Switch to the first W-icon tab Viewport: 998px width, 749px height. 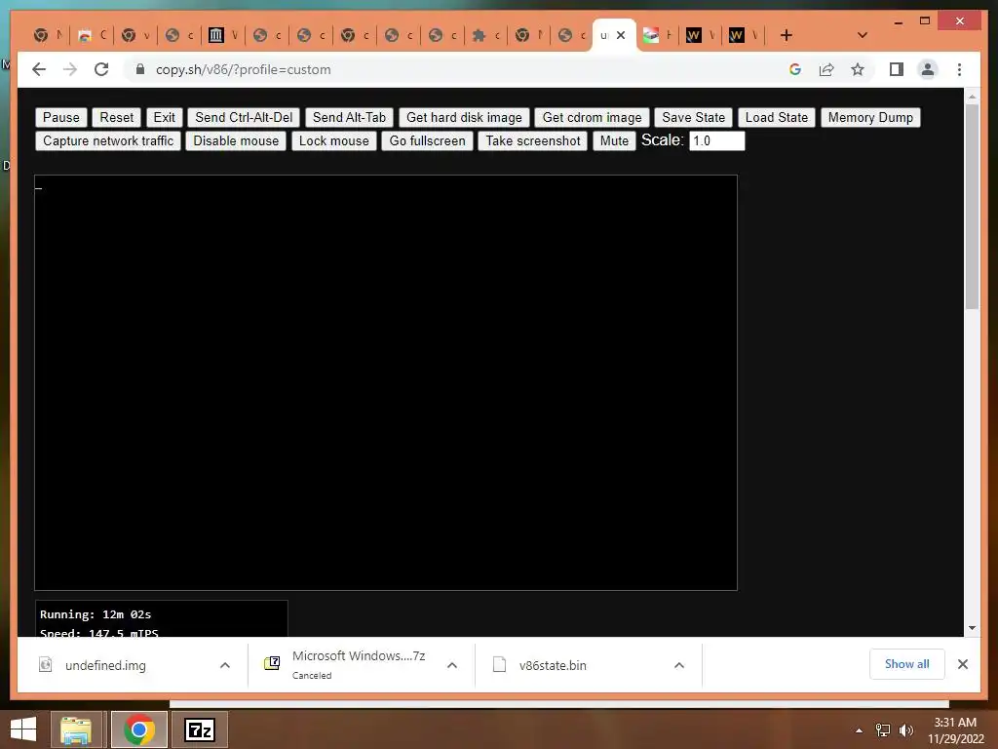pos(701,35)
